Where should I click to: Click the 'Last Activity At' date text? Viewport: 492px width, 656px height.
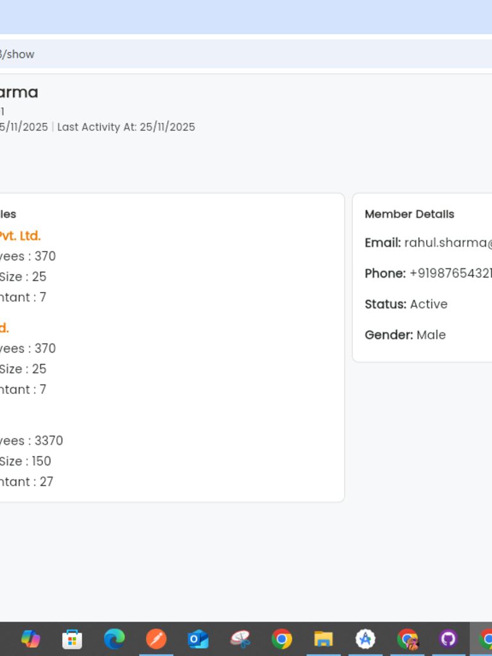click(126, 127)
